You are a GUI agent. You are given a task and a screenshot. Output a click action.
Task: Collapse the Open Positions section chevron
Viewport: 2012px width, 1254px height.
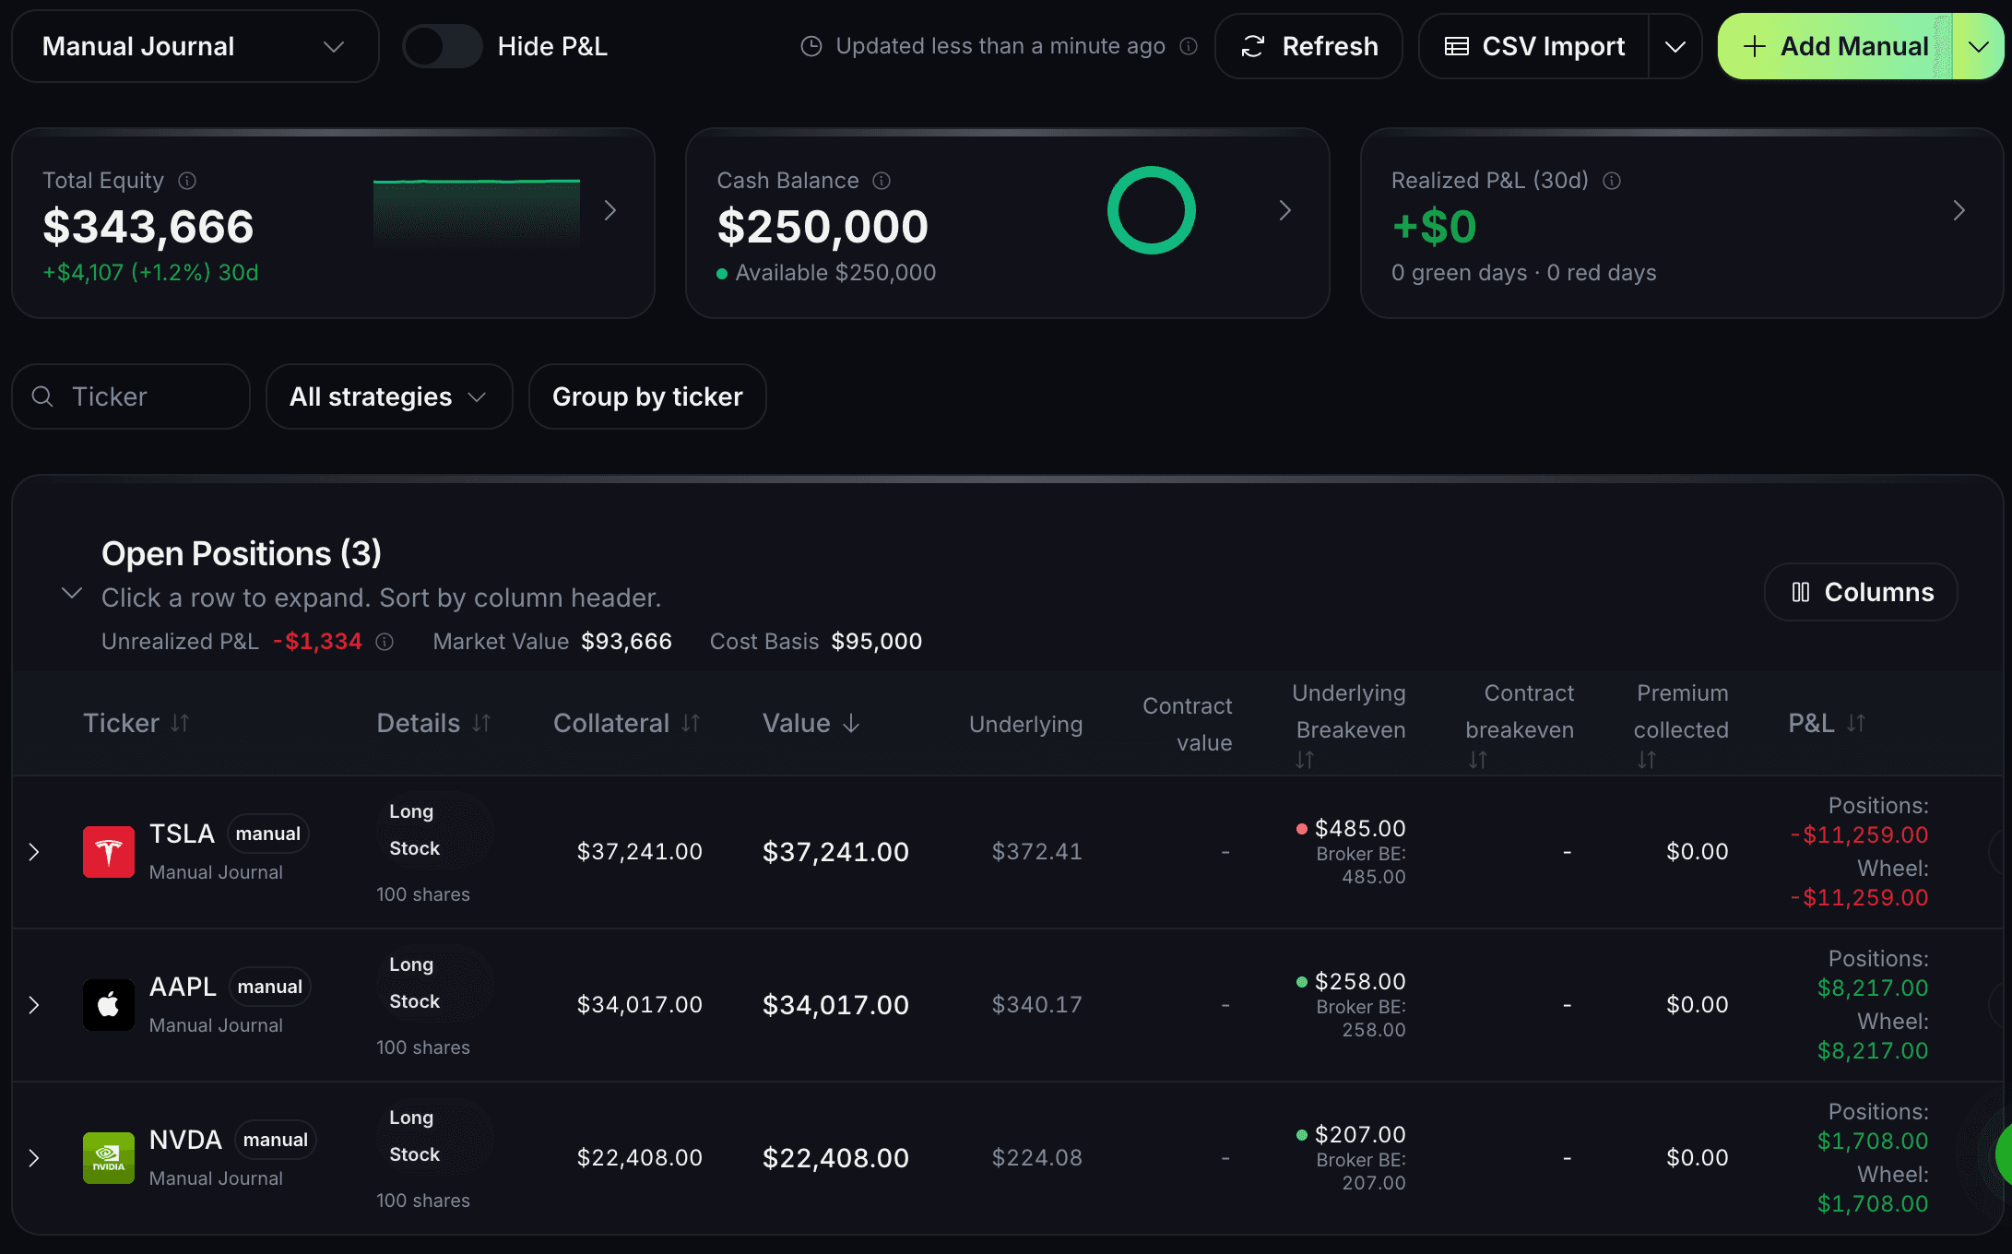click(x=72, y=593)
